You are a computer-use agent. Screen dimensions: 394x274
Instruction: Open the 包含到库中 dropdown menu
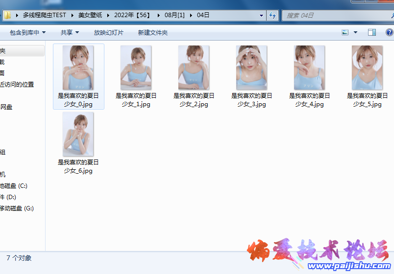pos(27,33)
